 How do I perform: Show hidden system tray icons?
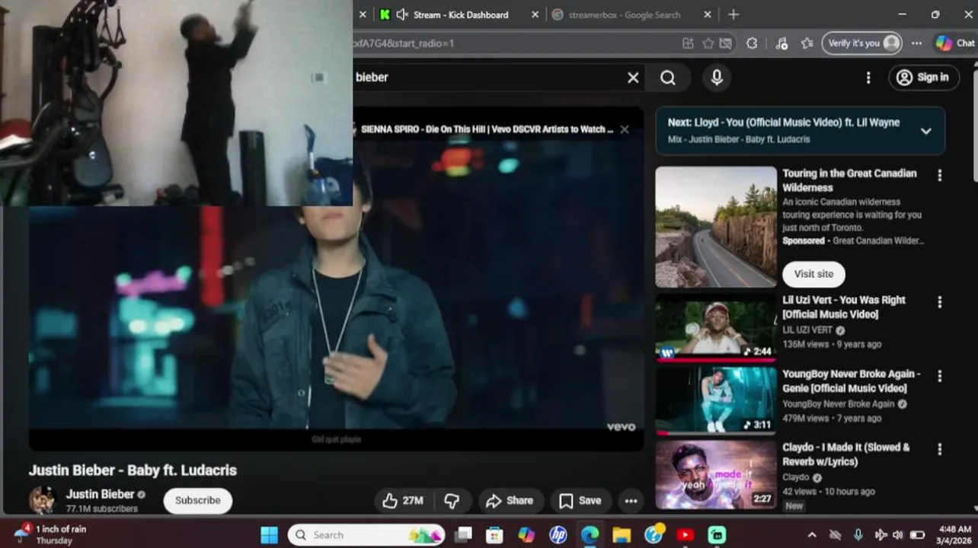(812, 535)
